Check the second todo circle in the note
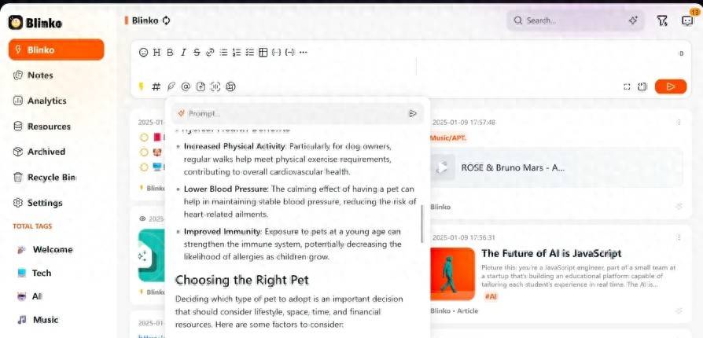This screenshot has height=338, width=703. pyautogui.click(x=144, y=152)
